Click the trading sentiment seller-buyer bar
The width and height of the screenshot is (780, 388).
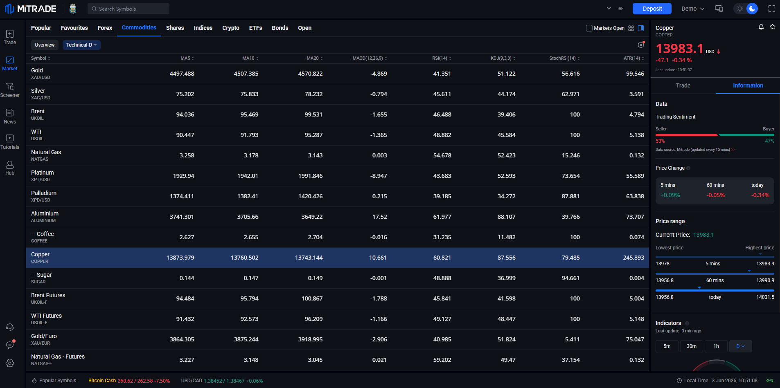coord(715,135)
